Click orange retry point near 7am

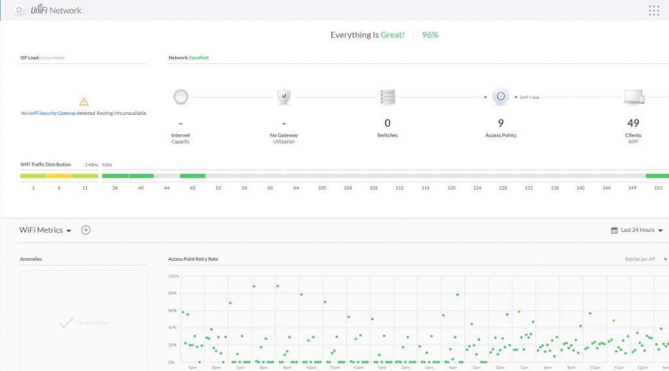(519, 312)
